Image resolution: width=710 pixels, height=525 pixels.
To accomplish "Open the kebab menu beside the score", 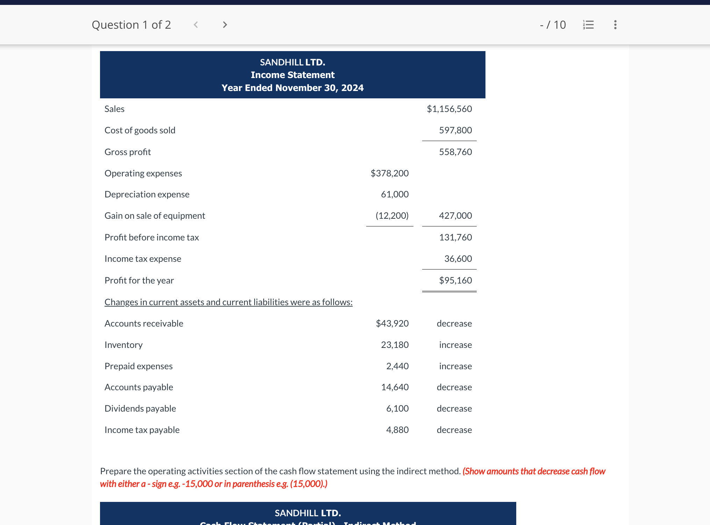I will (x=615, y=24).
